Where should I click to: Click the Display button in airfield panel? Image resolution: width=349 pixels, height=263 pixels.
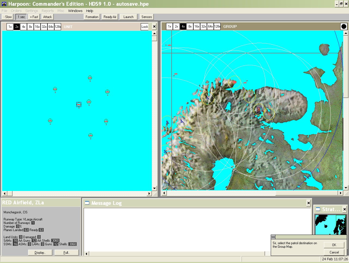point(40,253)
